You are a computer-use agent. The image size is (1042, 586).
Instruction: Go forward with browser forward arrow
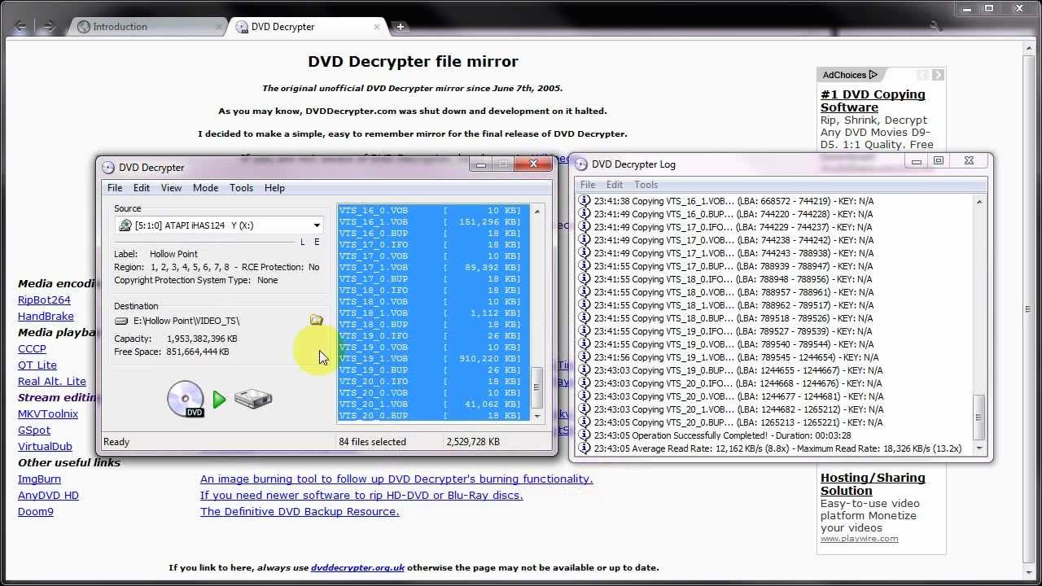tap(49, 26)
